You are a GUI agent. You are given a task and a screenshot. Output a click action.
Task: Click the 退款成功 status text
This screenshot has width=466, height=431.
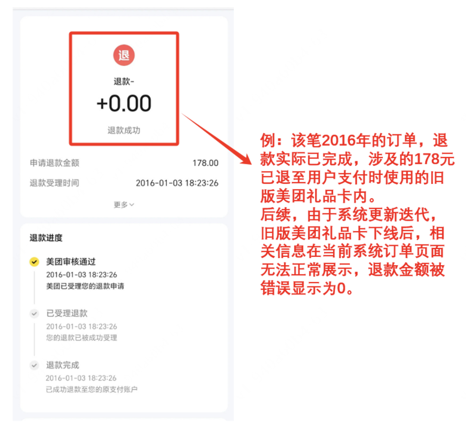[124, 130]
